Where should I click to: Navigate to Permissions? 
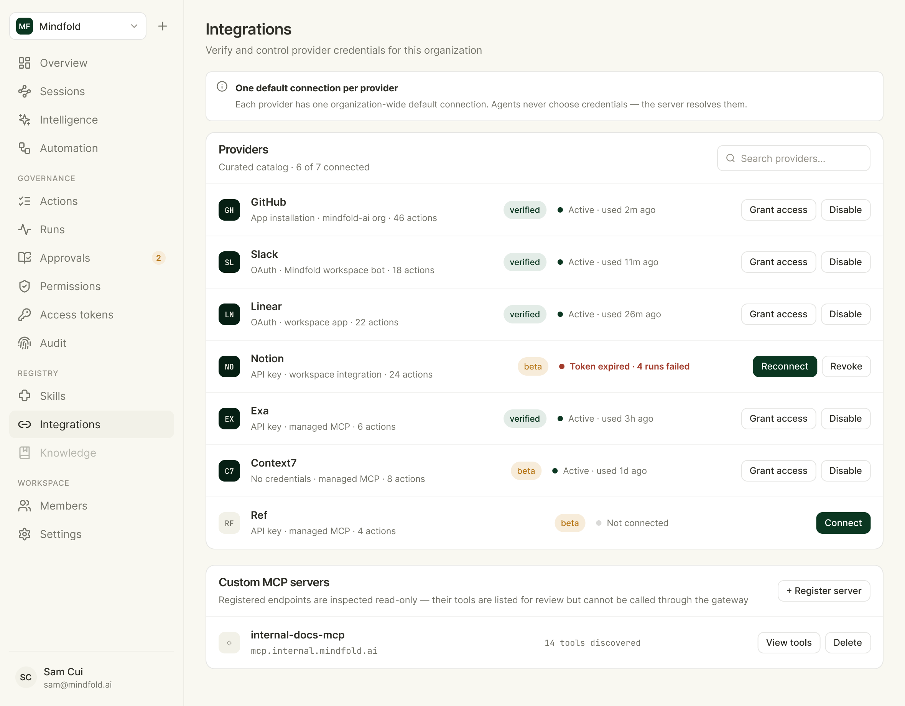(92, 286)
